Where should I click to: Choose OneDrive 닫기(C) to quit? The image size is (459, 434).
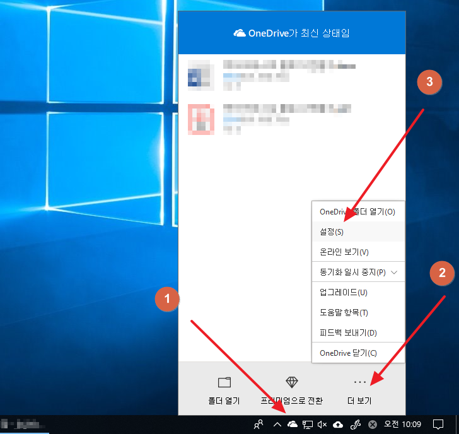coord(358,353)
